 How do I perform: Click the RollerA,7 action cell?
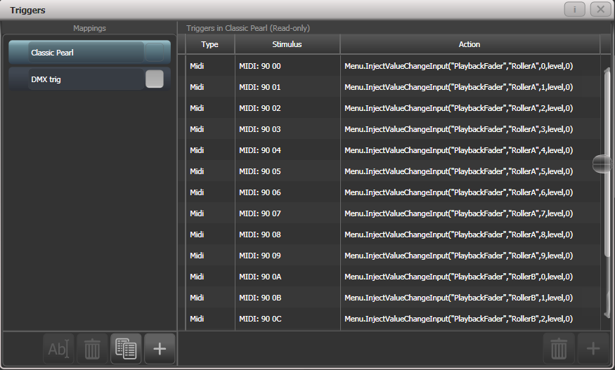coord(470,213)
